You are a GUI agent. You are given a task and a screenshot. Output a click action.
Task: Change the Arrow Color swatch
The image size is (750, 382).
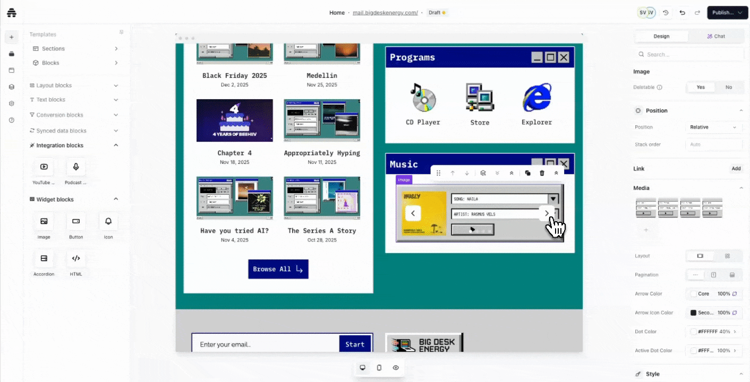pos(693,294)
